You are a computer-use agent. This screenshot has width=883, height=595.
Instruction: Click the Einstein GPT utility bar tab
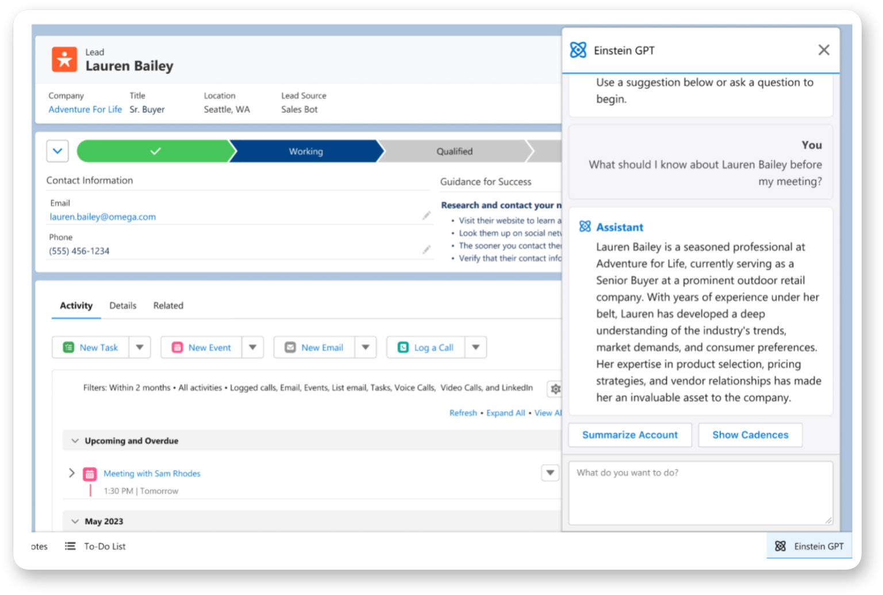pyautogui.click(x=809, y=546)
